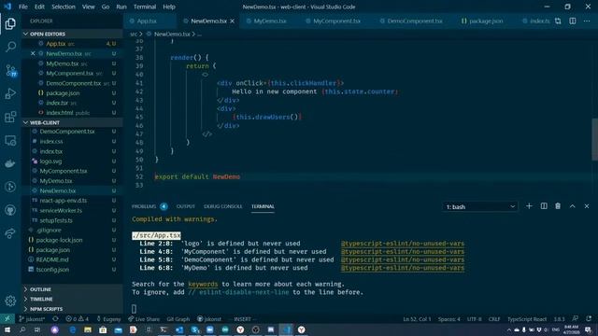Open Windows taskbar search
This screenshot has width=598, height=336.
pyautogui.click(x=22, y=329)
